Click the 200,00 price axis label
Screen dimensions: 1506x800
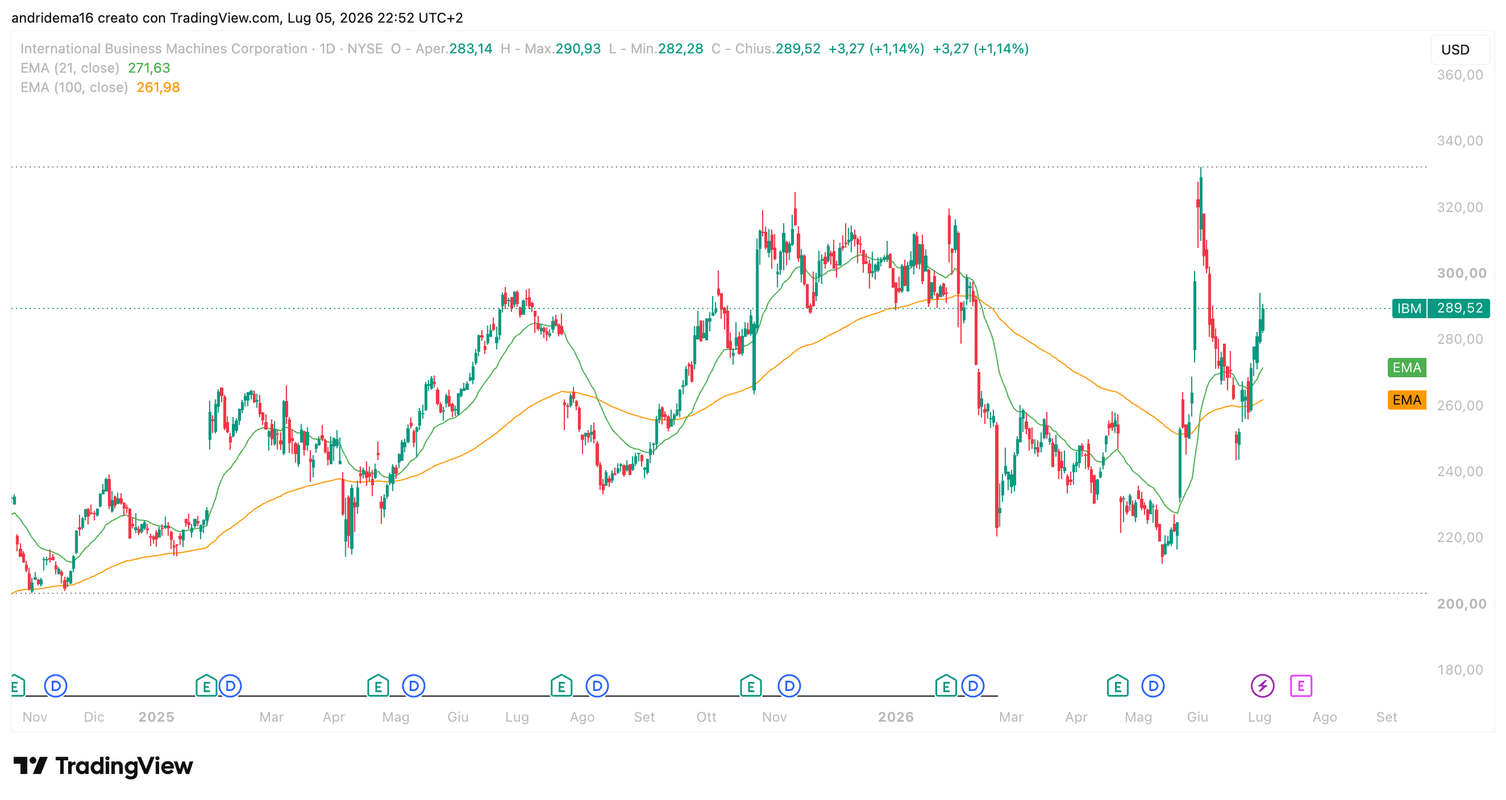click(1462, 604)
